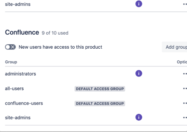Click the Options column header
Viewport: 187px width, 132px height.
click(182, 62)
